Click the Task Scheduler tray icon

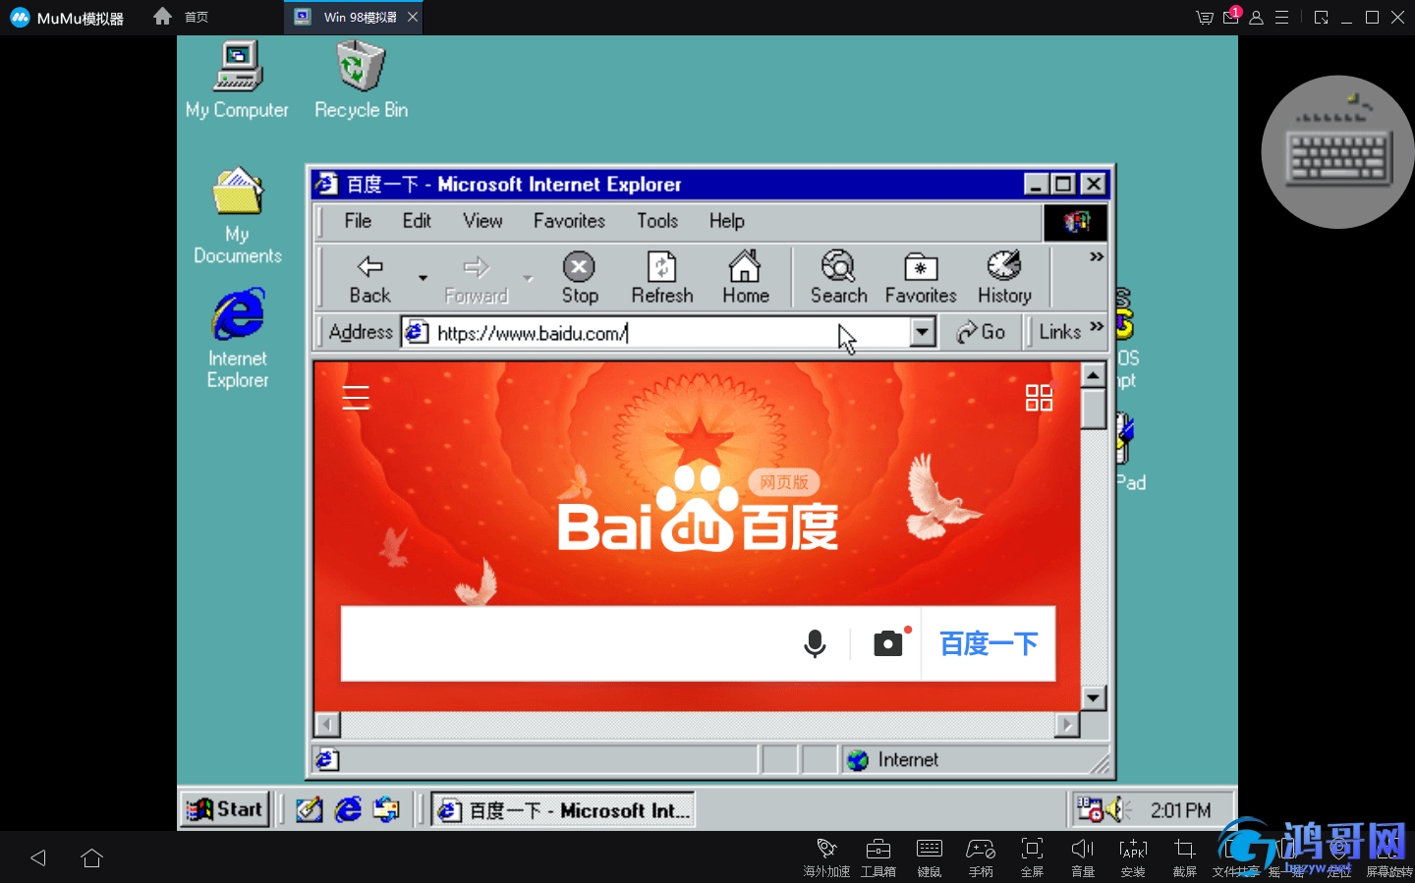coord(1090,809)
